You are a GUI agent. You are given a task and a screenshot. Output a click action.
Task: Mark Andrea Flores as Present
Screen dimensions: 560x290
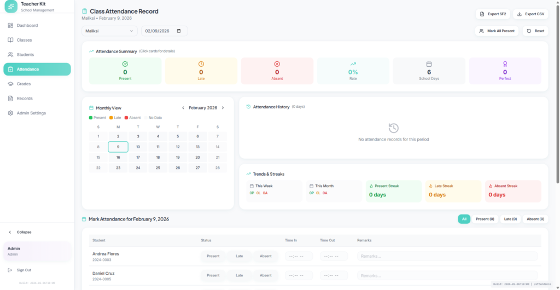click(213, 256)
